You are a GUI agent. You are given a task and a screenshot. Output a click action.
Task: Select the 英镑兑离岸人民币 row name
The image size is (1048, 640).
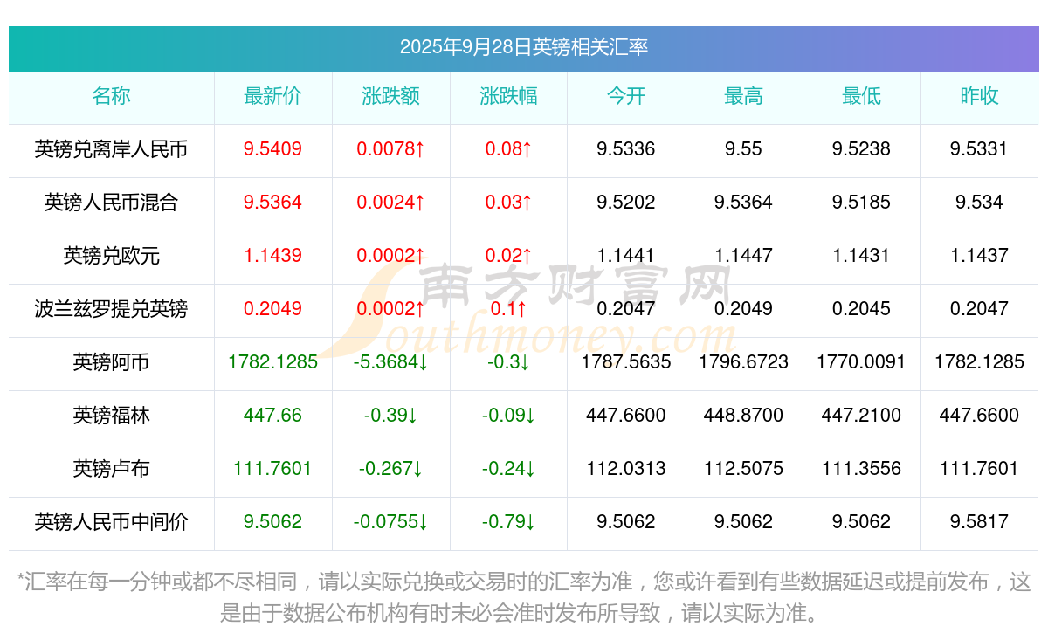tap(111, 149)
